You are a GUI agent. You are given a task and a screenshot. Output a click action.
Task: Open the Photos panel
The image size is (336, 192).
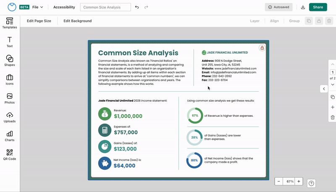[x=10, y=99]
